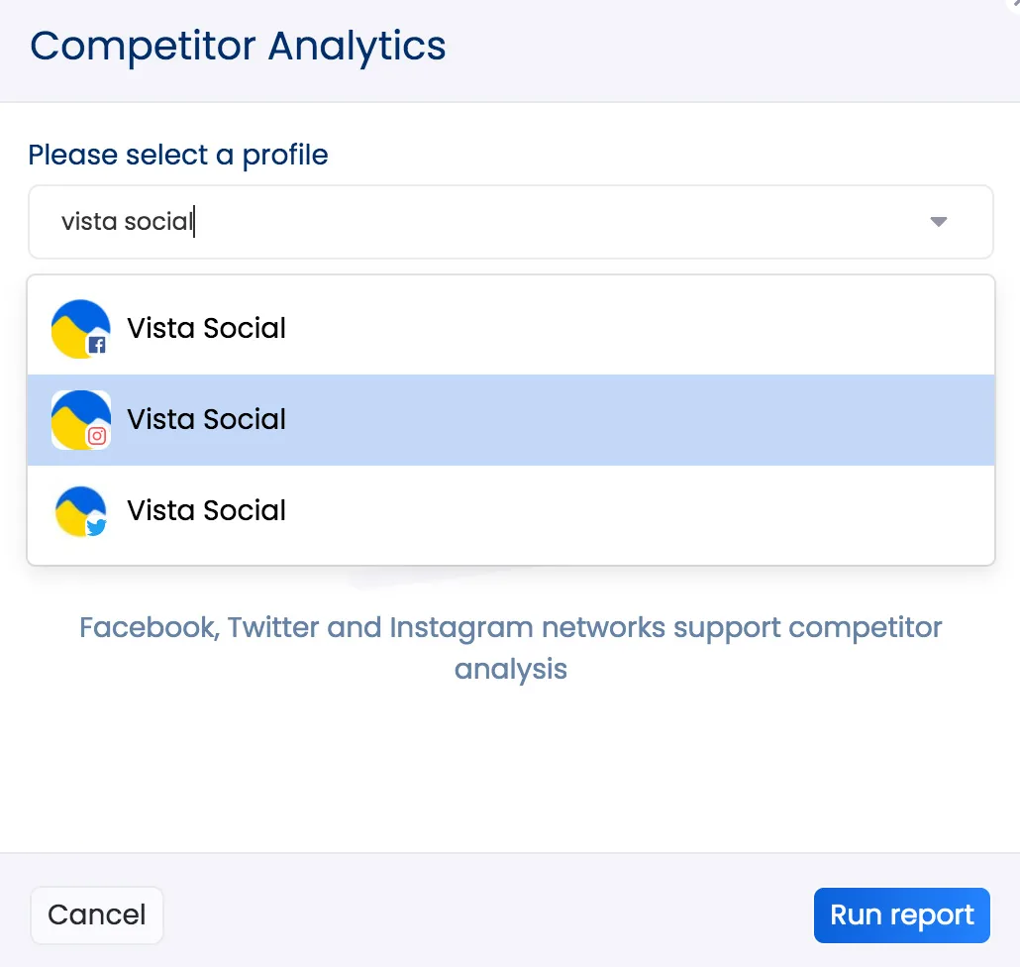This screenshot has width=1020, height=967.
Task: Click the 'Please select a profile' label
Action: click(x=178, y=156)
